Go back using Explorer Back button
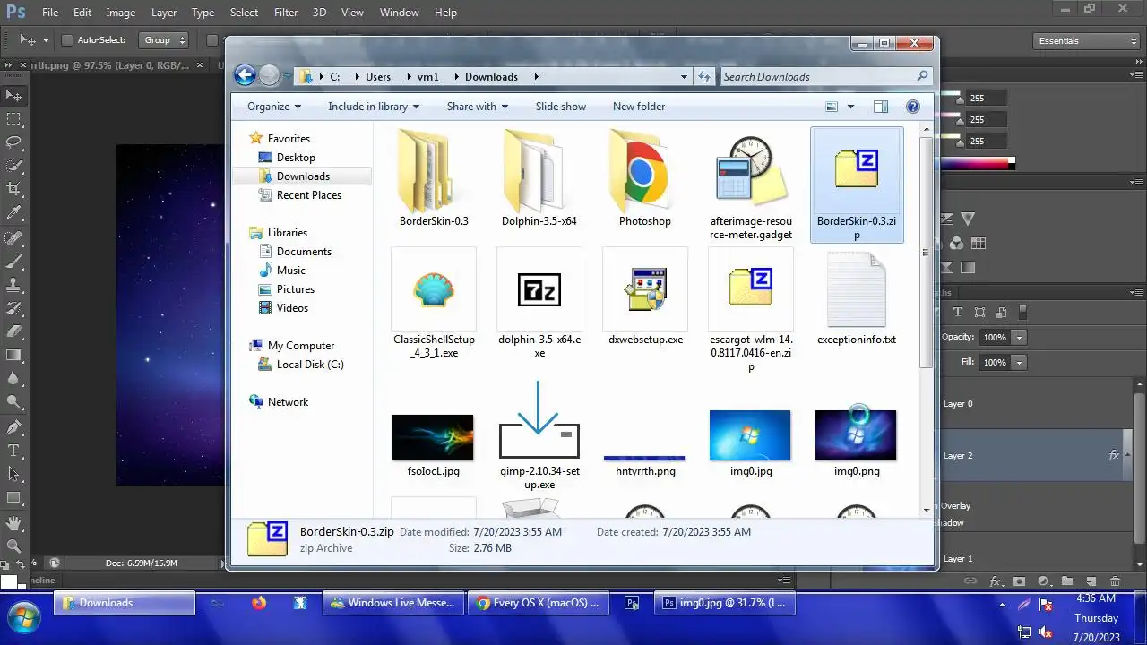1147x645 pixels. (x=245, y=75)
